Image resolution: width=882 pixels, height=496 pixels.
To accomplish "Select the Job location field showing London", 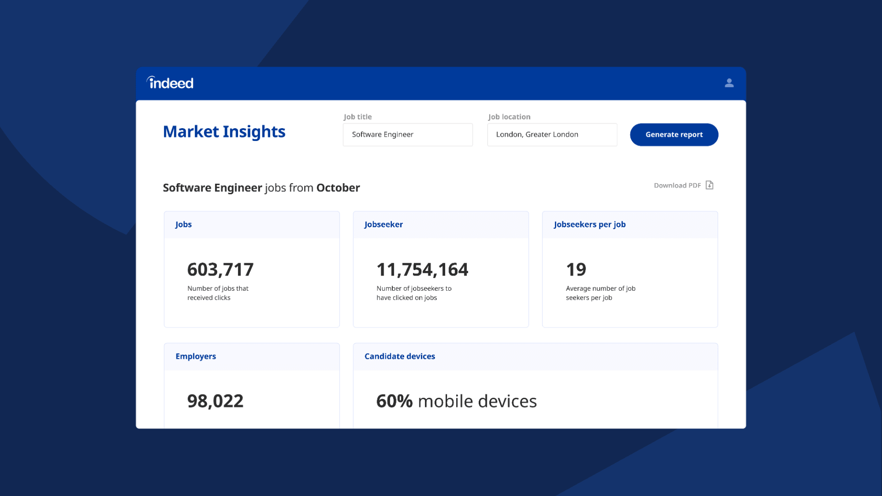I will (552, 135).
